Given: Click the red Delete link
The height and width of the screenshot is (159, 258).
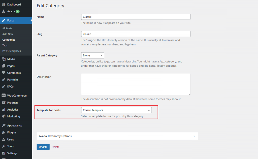Looking at the screenshot, I should tap(56, 147).
